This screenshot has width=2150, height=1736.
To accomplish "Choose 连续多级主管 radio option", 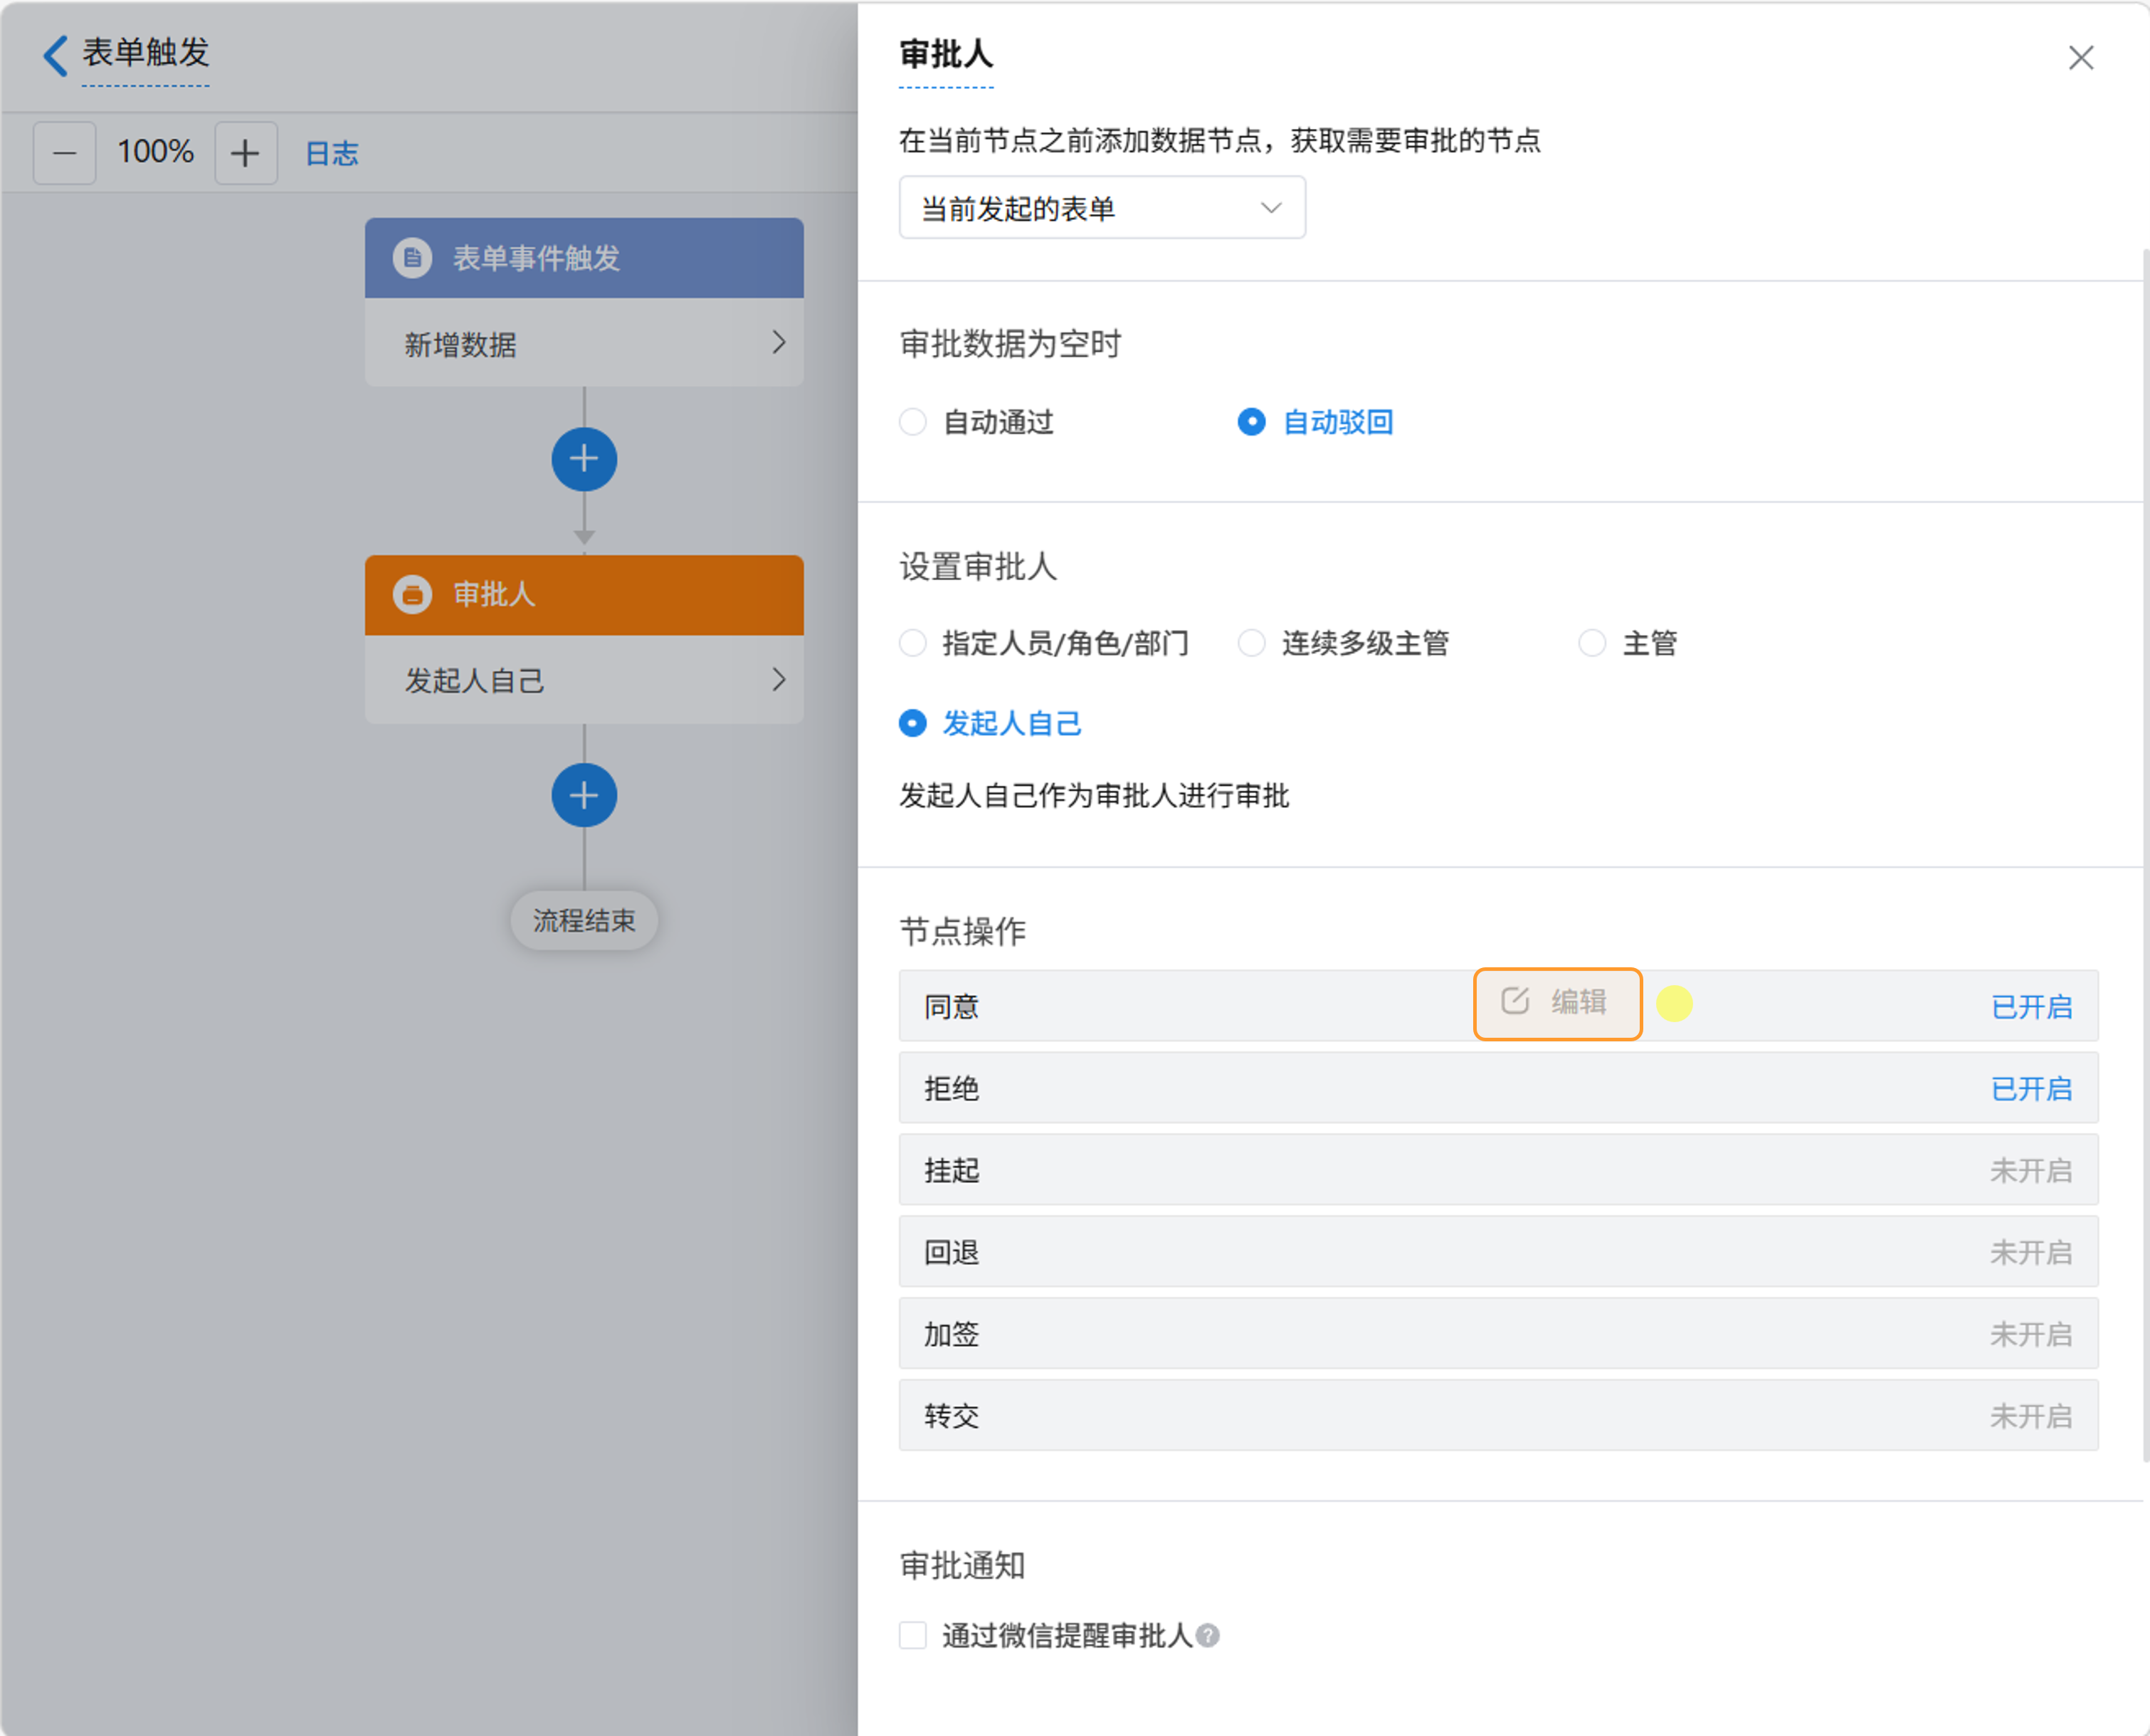I will point(1252,643).
